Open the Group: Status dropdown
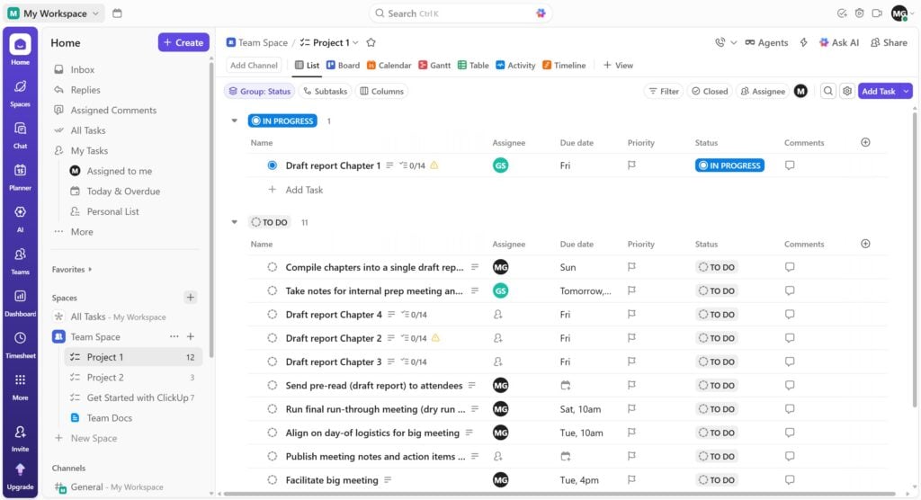Viewport: 921px width, 500px height. tap(260, 91)
